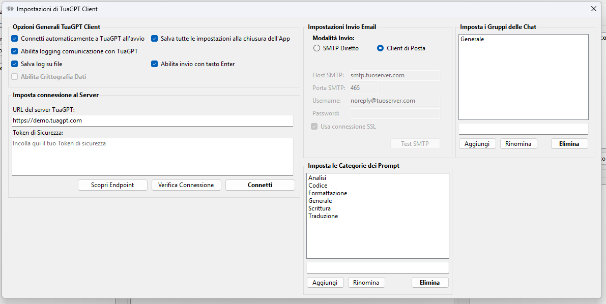This screenshot has width=606, height=304.
Task: Disable Abilita invio con tasto Enter
Action: 155,64
